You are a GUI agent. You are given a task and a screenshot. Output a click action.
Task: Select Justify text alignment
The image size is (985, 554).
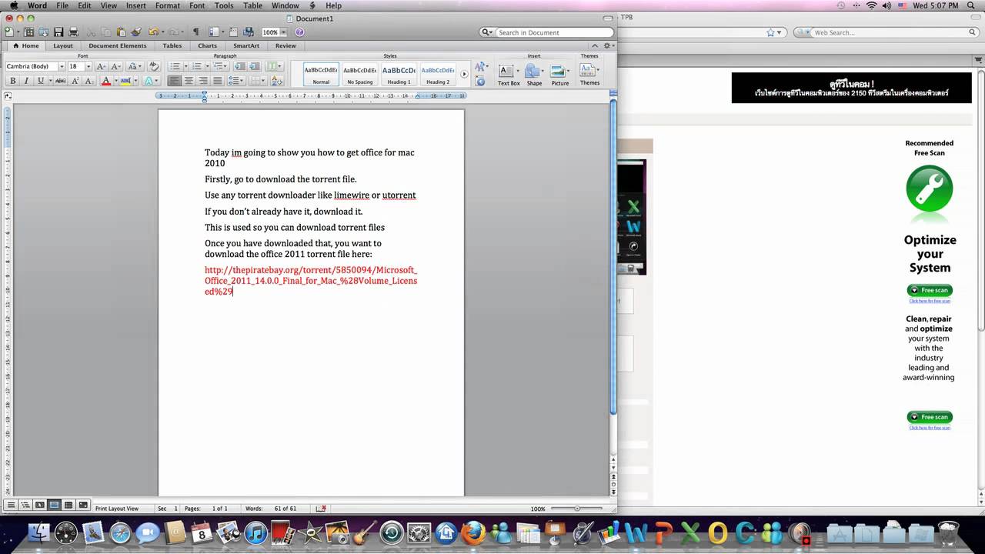pyautogui.click(x=219, y=81)
